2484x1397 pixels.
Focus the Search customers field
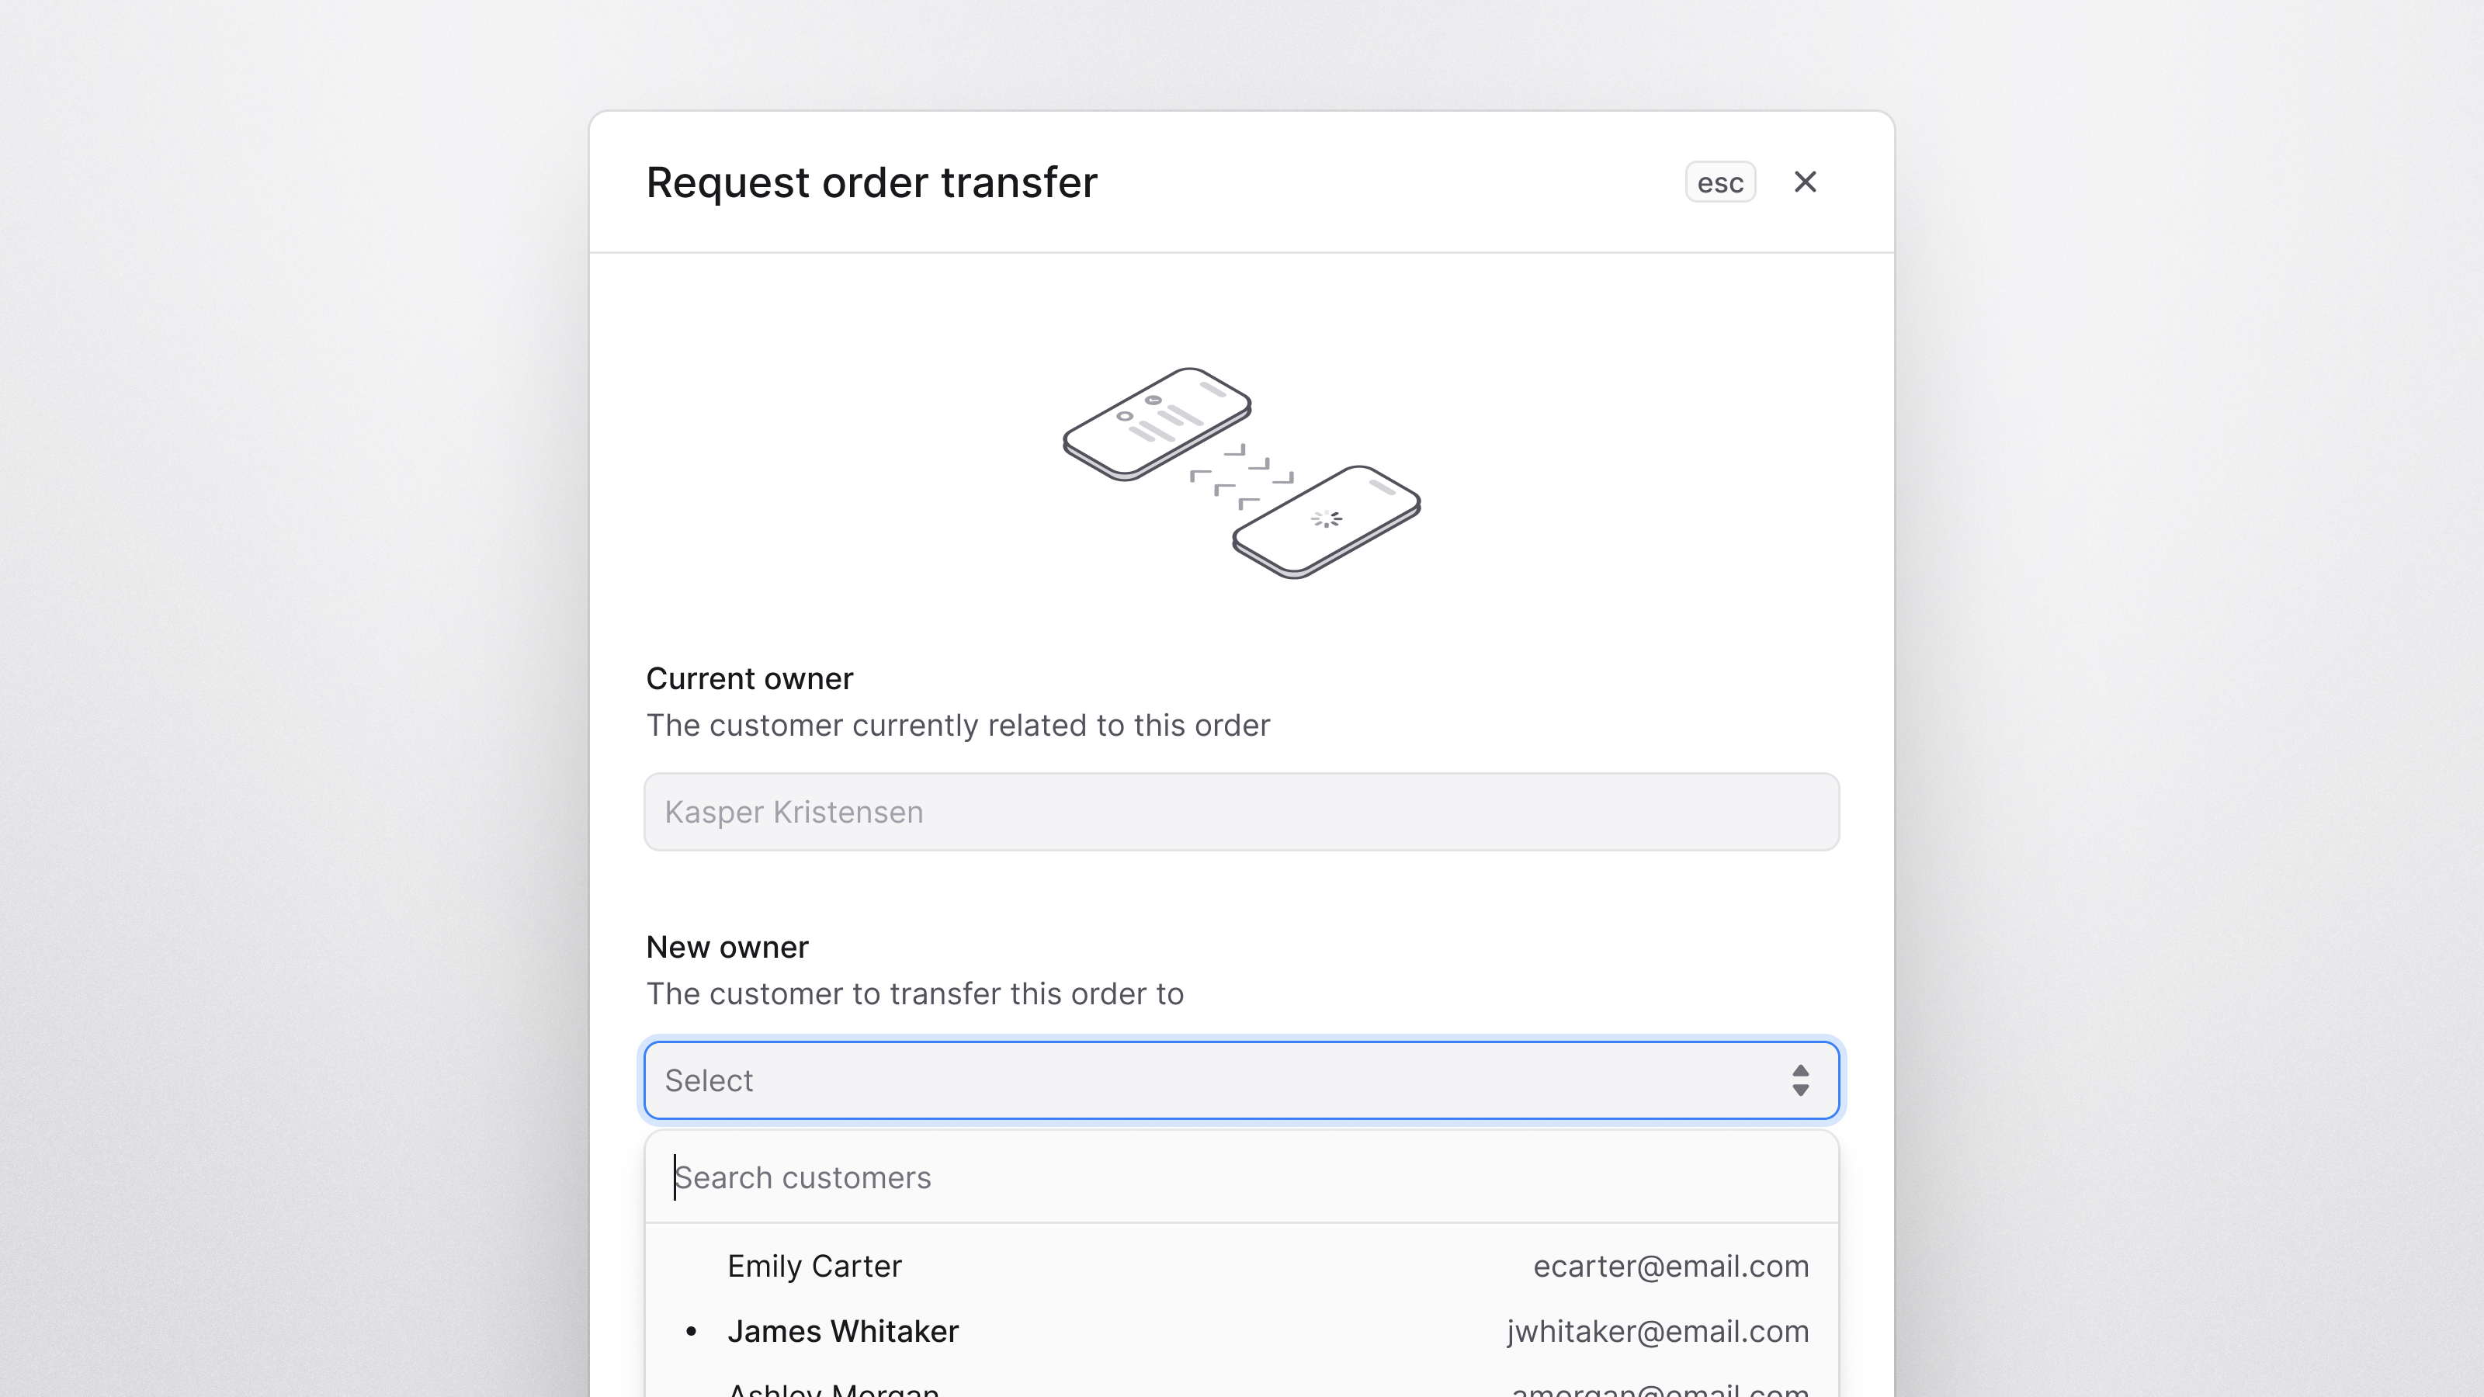pyautogui.click(x=1241, y=1177)
